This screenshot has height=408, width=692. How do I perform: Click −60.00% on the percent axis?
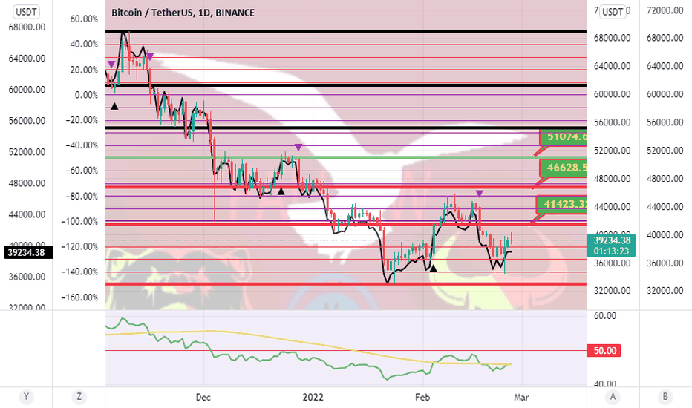[82, 171]
